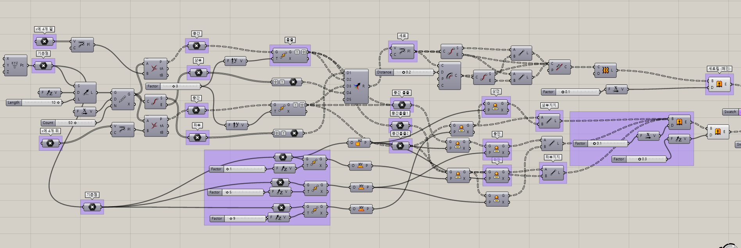The height and width of the screenshot is (248, 741).
Task: Select the Linear Array component with G D N inputs
Action: click(123, 99)
